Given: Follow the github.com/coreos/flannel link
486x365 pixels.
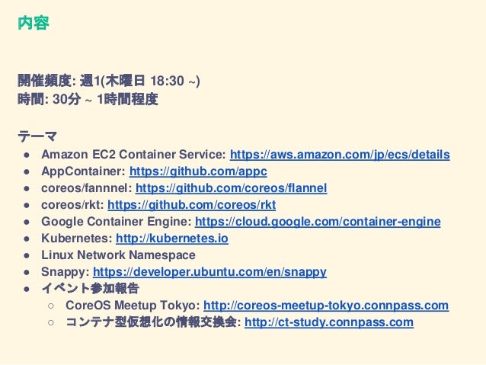Looking at the screenshot, I should (232, 188).
